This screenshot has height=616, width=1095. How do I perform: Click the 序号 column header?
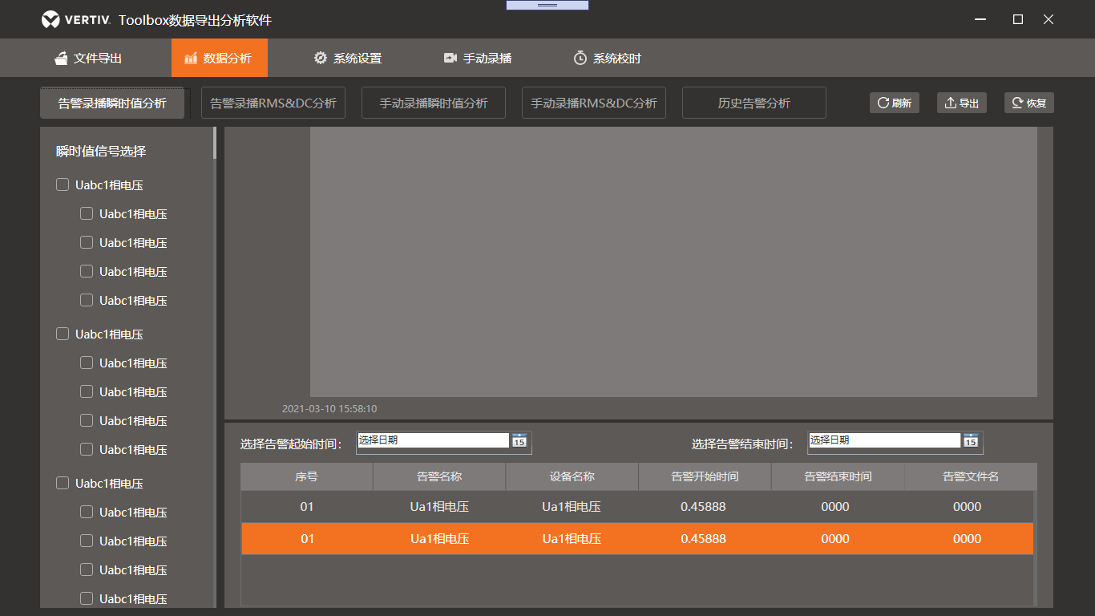click(307, 476)
